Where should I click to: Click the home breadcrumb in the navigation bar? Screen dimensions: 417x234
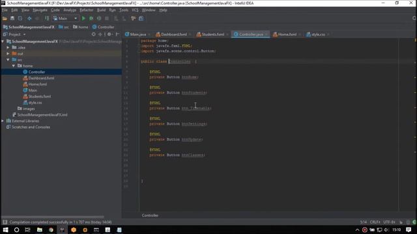click(x=81, y=27)
